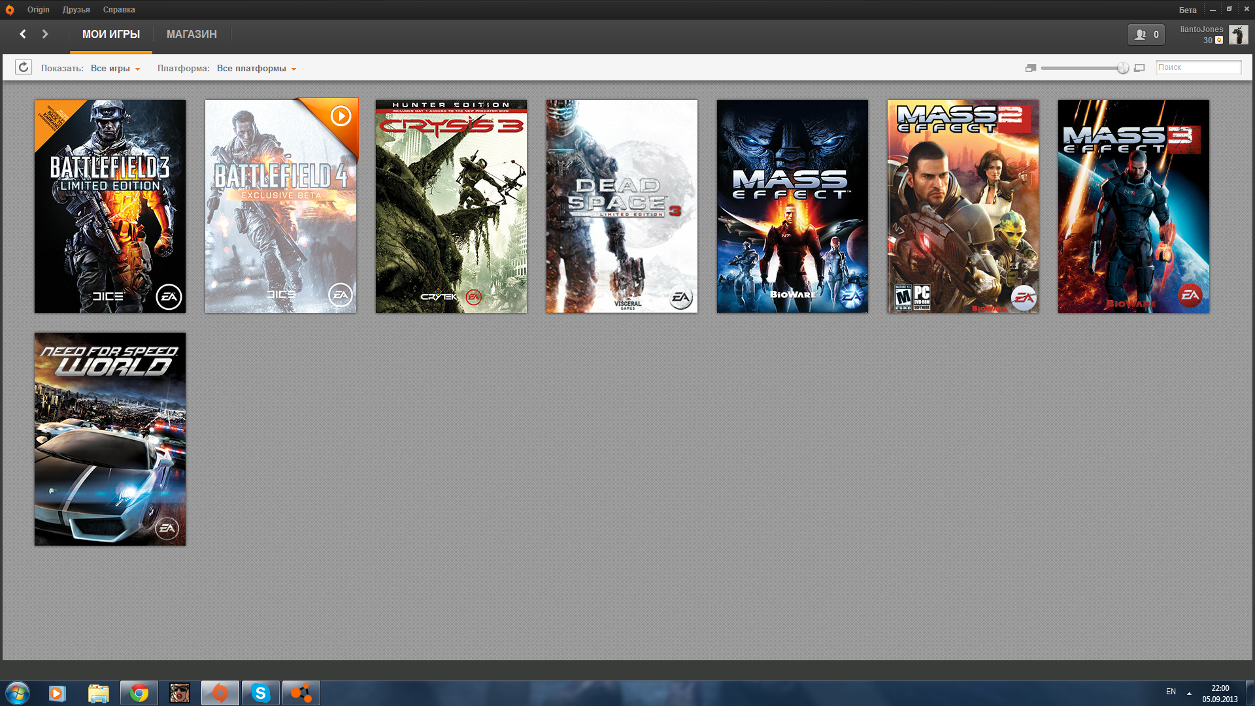
Task: Open the Друзья menu
Action: tap(76, 10)
